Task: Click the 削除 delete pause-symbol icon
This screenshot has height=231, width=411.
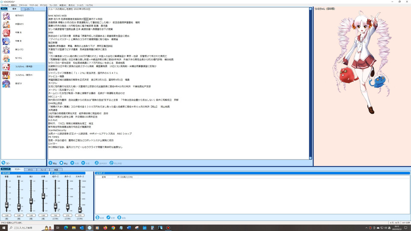Action: point(119,218)
